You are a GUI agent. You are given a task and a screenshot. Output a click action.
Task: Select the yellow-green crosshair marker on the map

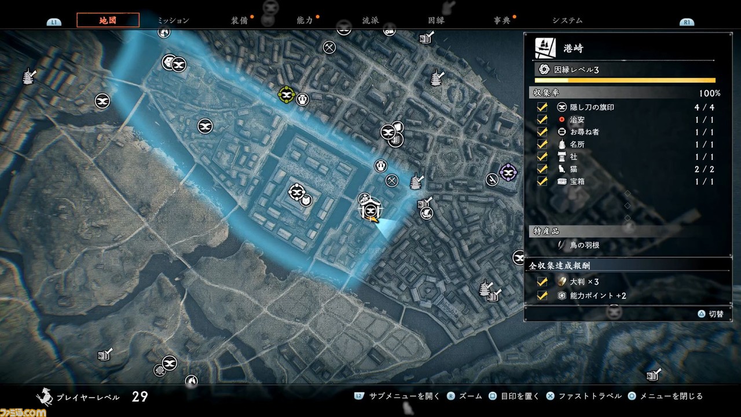(286, 94)
